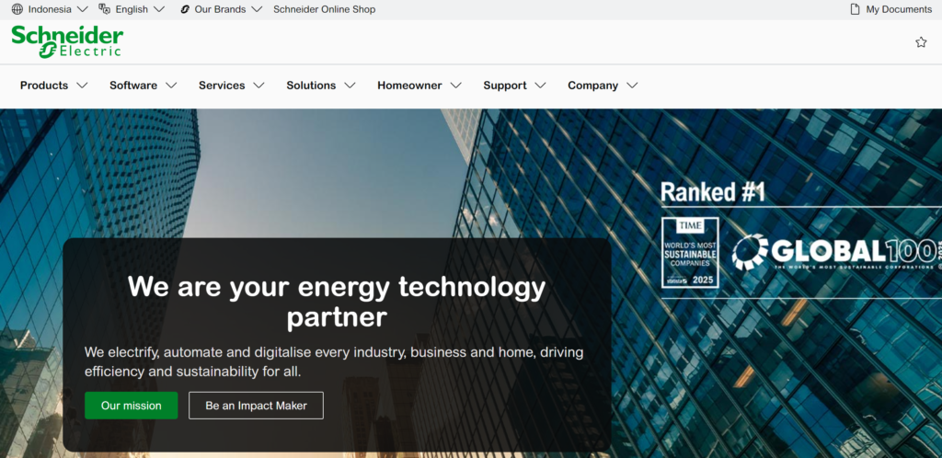Screen dimensions: 942x458
Task: Select the English language label
Action: coord(132,9)
